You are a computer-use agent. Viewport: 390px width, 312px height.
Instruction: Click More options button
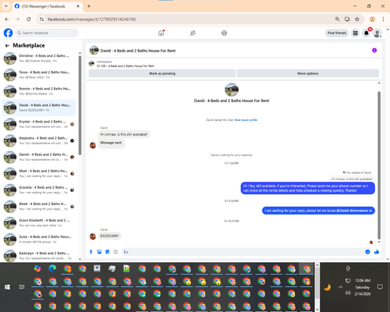click(x=308, y=73)
